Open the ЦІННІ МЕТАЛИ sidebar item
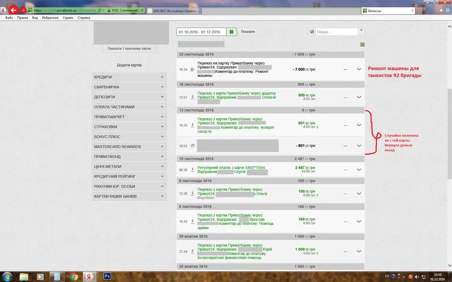Viewport: 452px width, 282px height. click(129, 166)
